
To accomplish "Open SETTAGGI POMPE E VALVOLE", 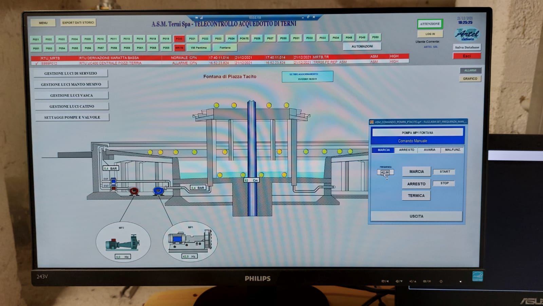I will point(72,117).
